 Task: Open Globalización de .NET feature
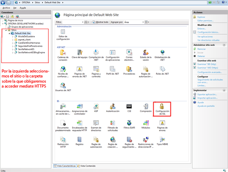point(162,55)
